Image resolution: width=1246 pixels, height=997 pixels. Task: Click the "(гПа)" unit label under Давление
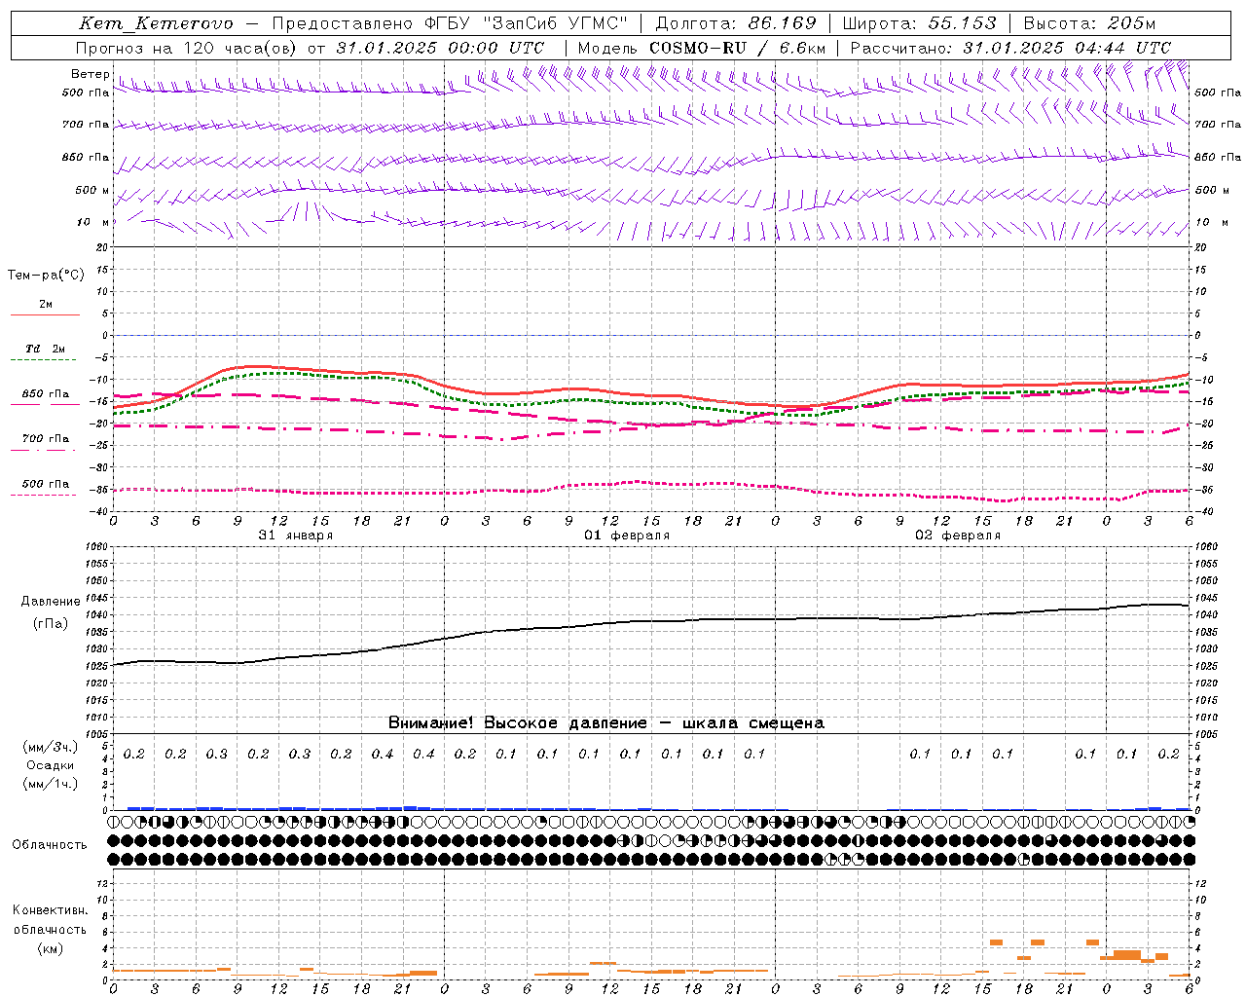(x=51, y=624)
